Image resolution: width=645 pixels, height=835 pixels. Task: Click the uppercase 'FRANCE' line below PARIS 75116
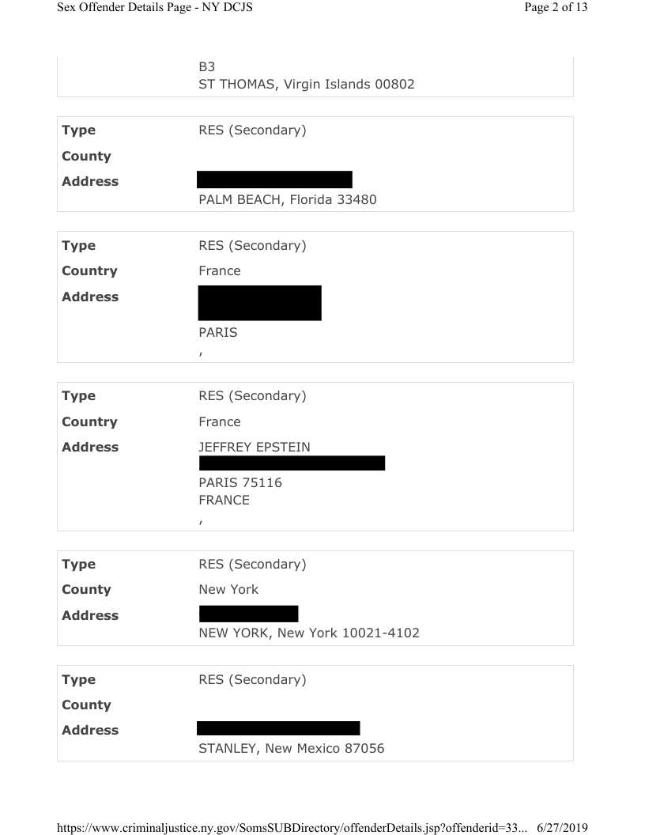pyautogui.click(x=224, y=500)
